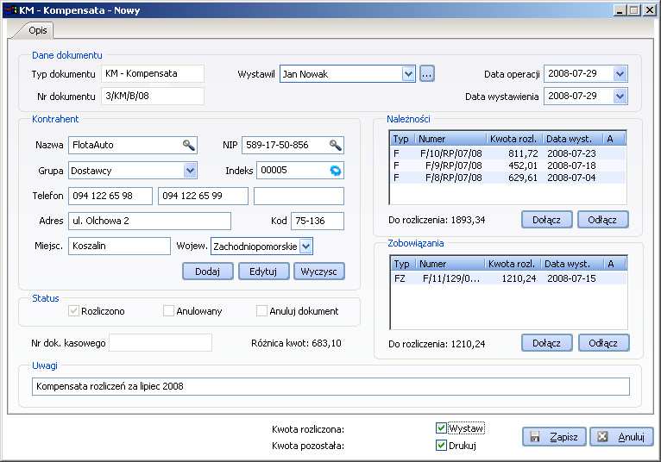Click Odłącz in the Należności section
Screen dimensions: 661x462
click(603, 220)
